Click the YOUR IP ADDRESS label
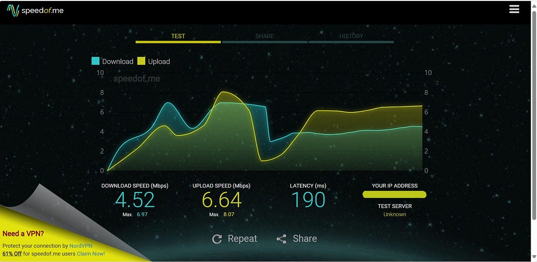 [x=394, y=186]
